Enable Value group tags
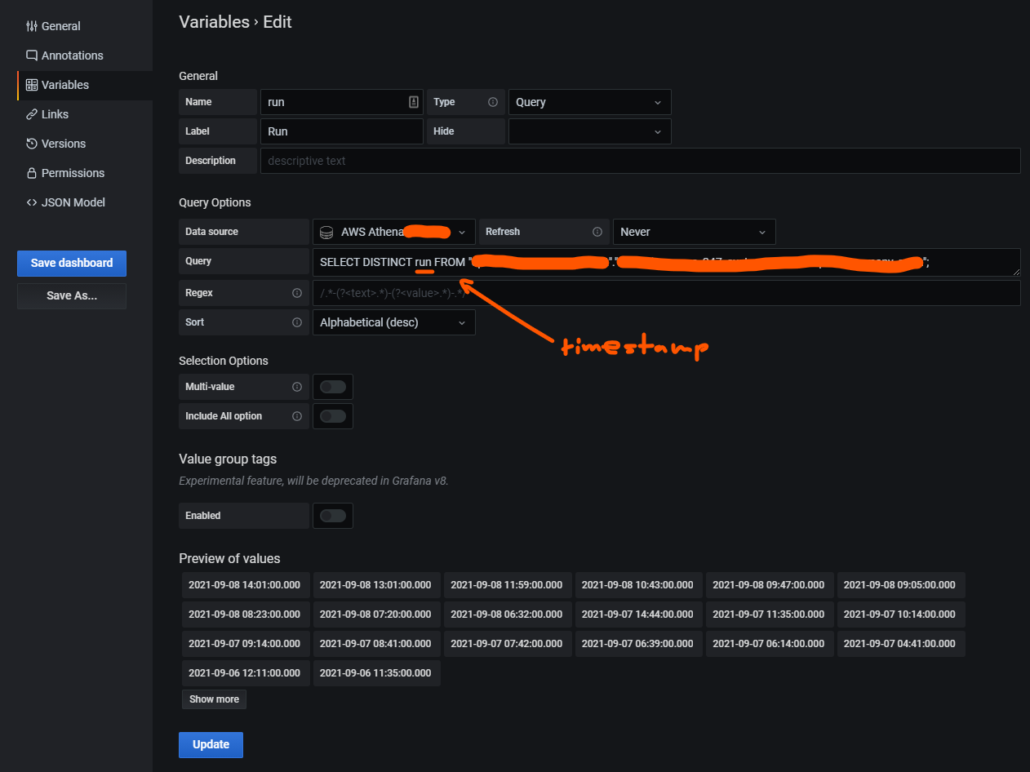The width and height of the screenshot is (1030, 772). pos(332,516)
